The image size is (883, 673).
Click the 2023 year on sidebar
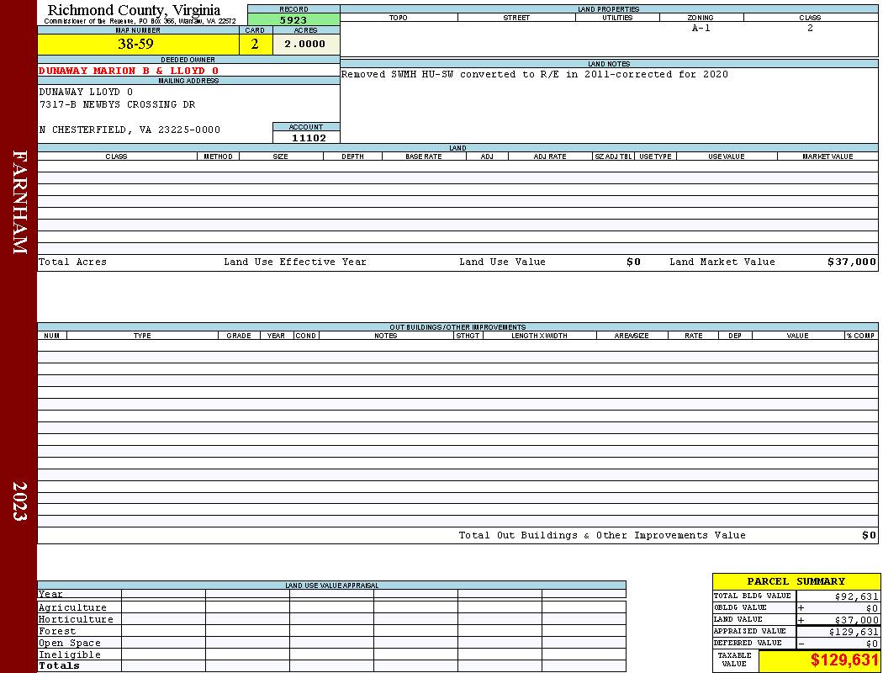pos(19,501)
